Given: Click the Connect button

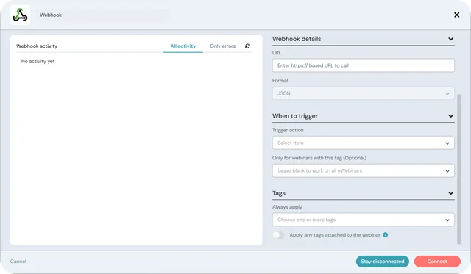Looking at the screenshot, I should click(x=437, y=262).
